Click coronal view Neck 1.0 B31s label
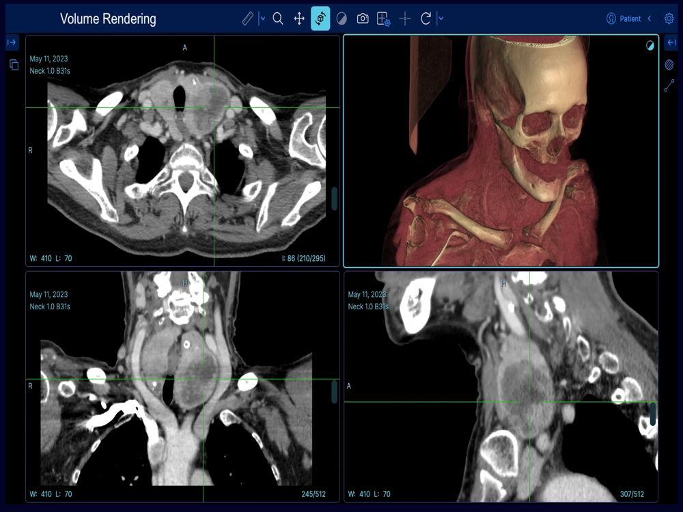 [x=50, y=307]
